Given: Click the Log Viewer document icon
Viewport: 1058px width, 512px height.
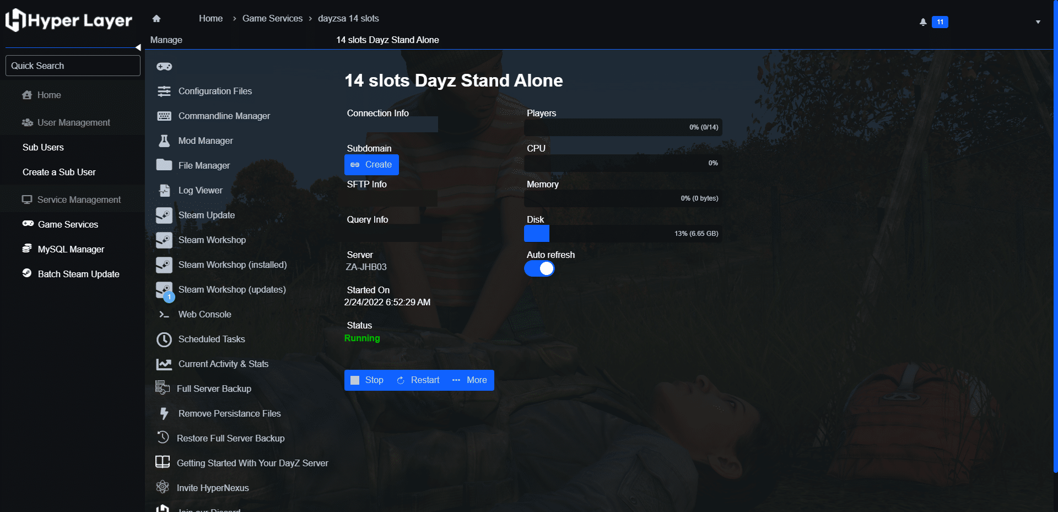Looking at the screenshot, I should [164, 191].
